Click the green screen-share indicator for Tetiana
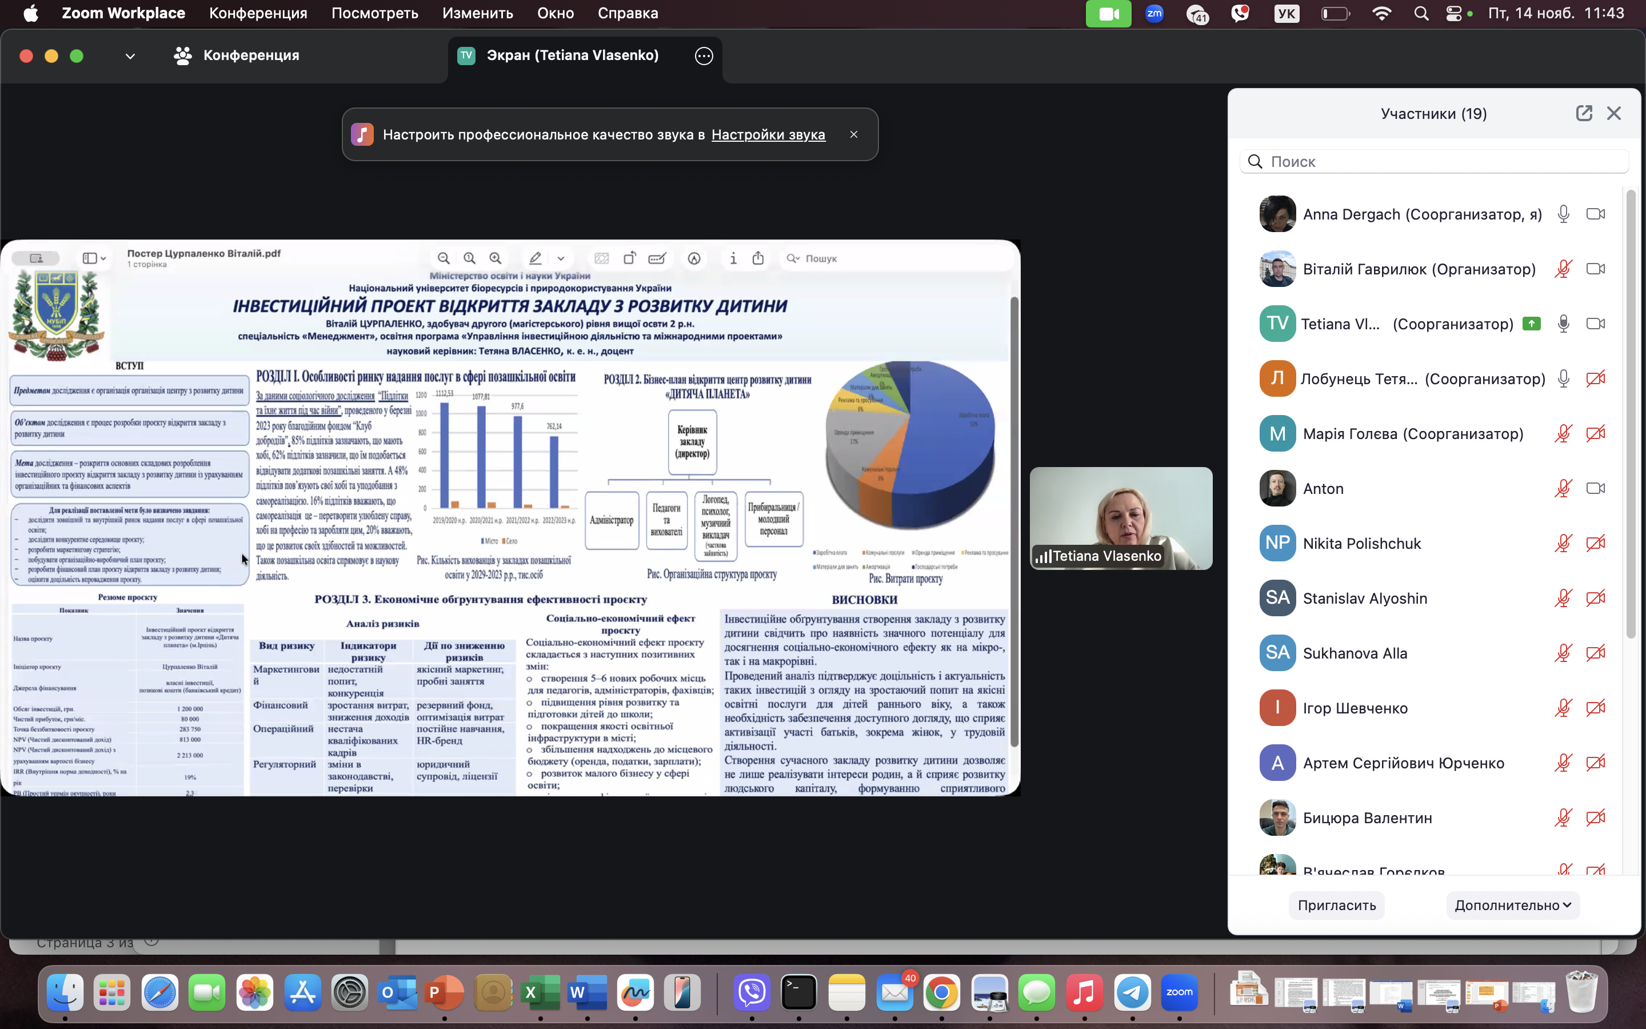1646x1029 pixels. click(1531, 324)
